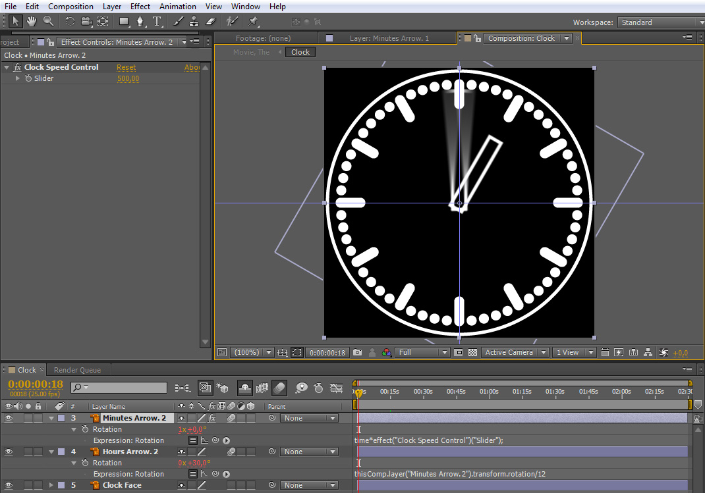Open the Comp Flowchart icon in viewer
705x493 pixels.
pyautogui.click(x=648, y=352)
